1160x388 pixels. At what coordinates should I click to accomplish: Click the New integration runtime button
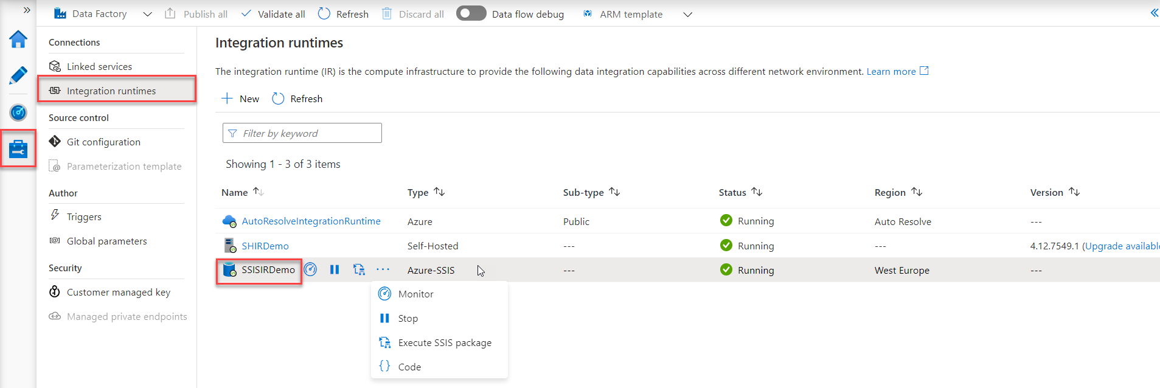(241, 99)
